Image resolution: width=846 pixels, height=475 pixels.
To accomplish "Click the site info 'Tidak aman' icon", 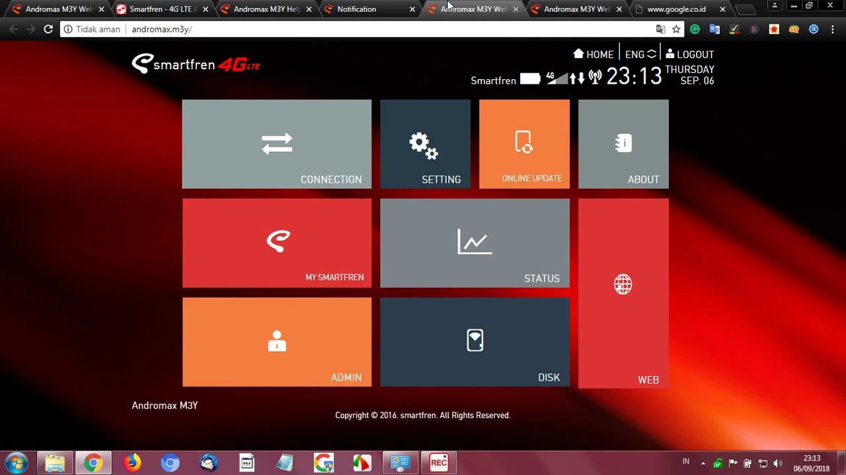I will [x=68, y=29].
